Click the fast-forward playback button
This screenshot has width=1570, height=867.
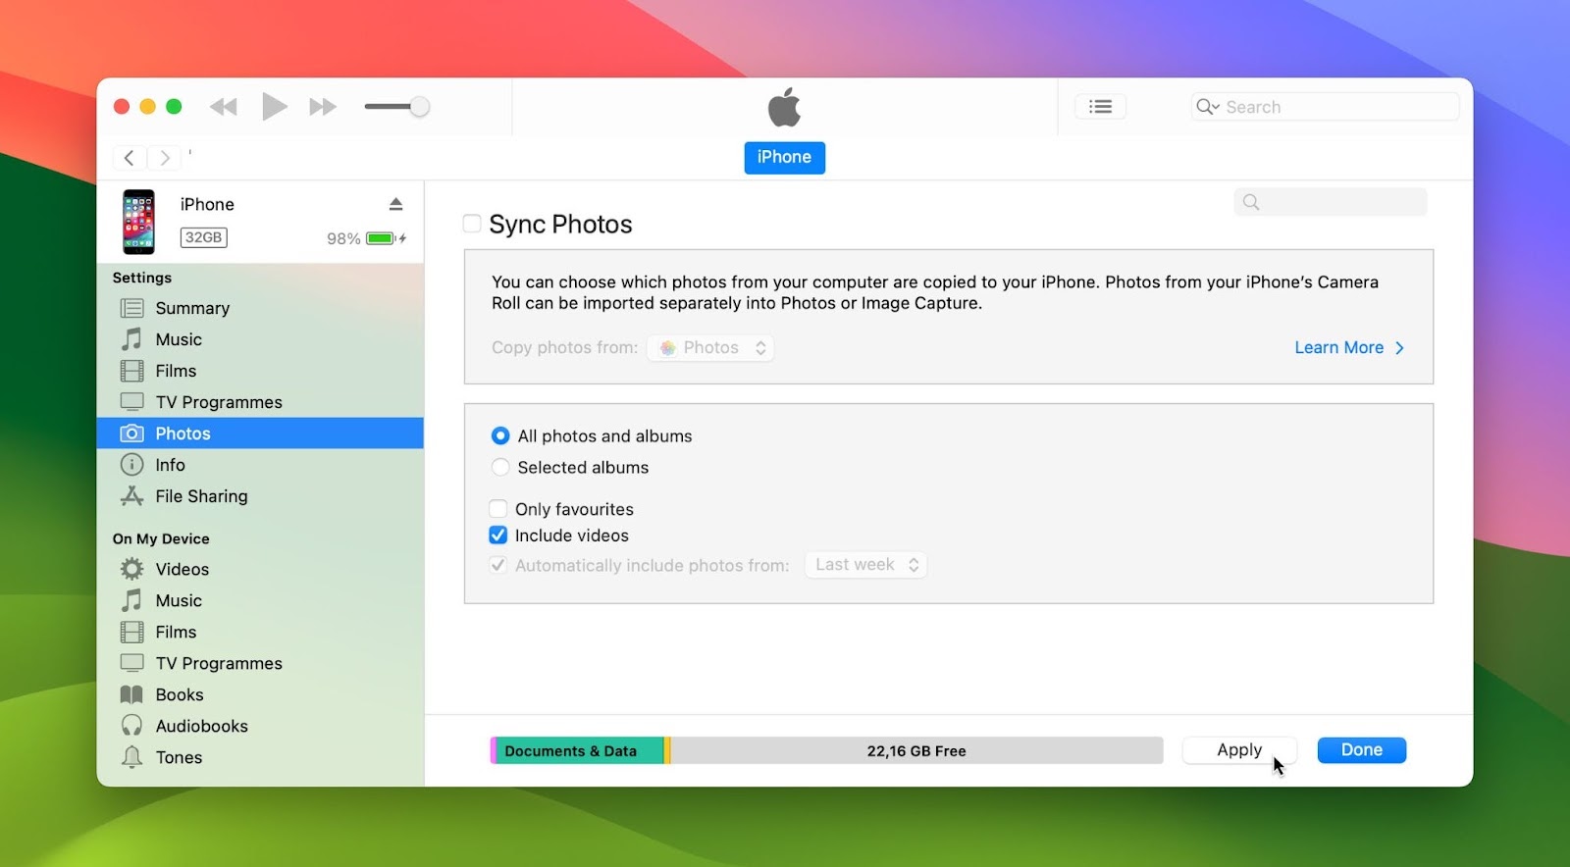click(x=323, y=107)
